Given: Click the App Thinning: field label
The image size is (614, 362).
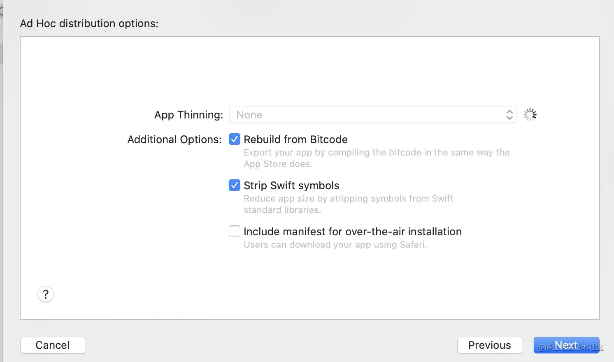Looking at the screenshot, I should pyautogui.click(x=188, y=115).
